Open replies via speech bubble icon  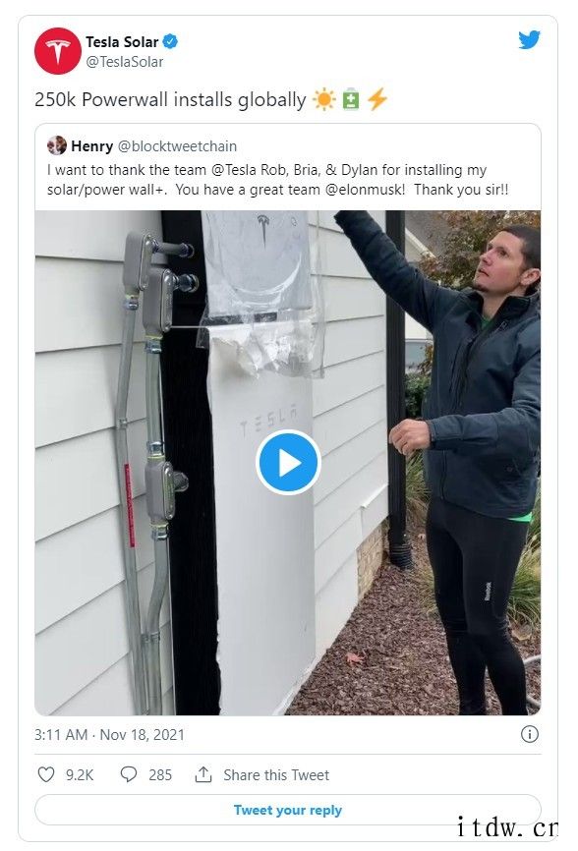pos(128,774)
